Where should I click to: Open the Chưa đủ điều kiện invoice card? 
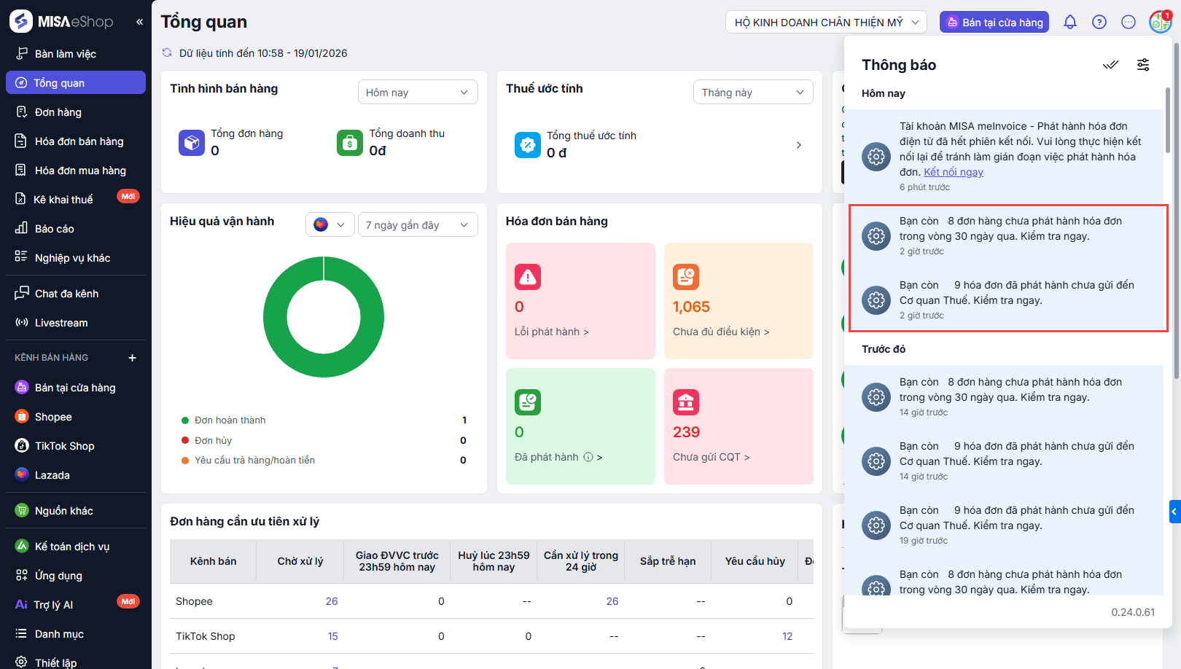(738, 301)
